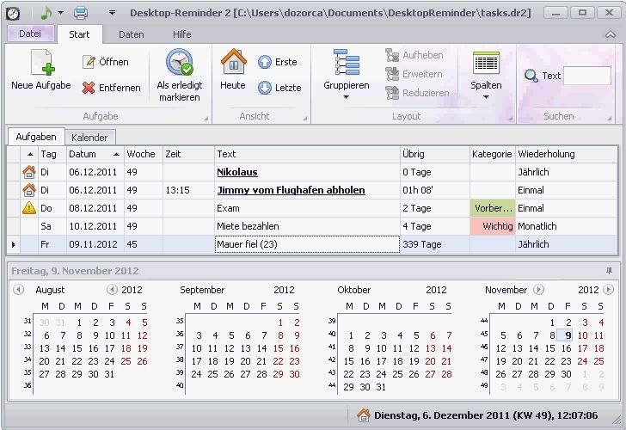Go to next month arrow beside November

tap(538, 290)
